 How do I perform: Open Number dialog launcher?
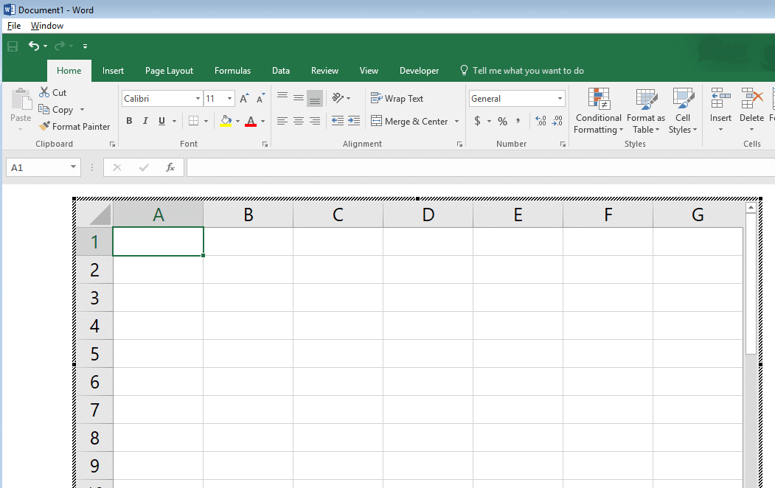coord(563,144)
